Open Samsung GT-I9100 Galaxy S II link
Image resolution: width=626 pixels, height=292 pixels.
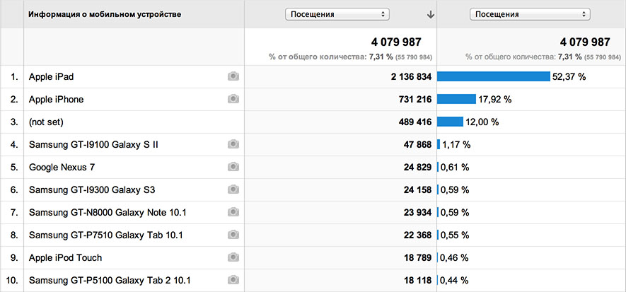tap(93, 144)
